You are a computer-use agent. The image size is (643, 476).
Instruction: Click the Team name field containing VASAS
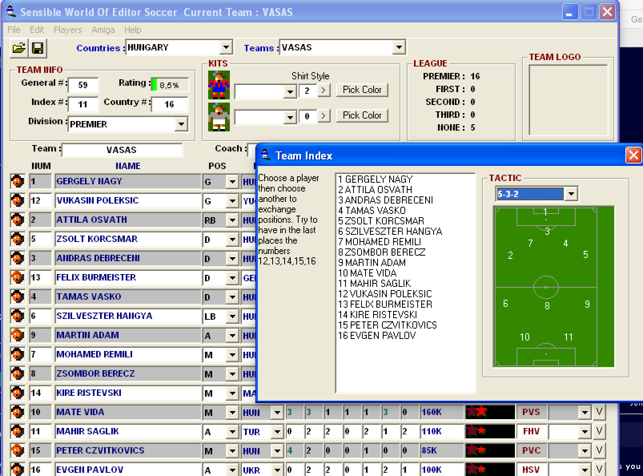coord(122,150)
